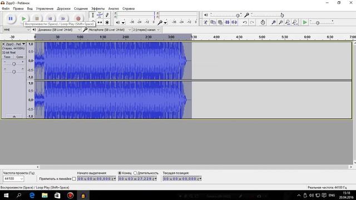Open the Создание menu

coord(81,9)
